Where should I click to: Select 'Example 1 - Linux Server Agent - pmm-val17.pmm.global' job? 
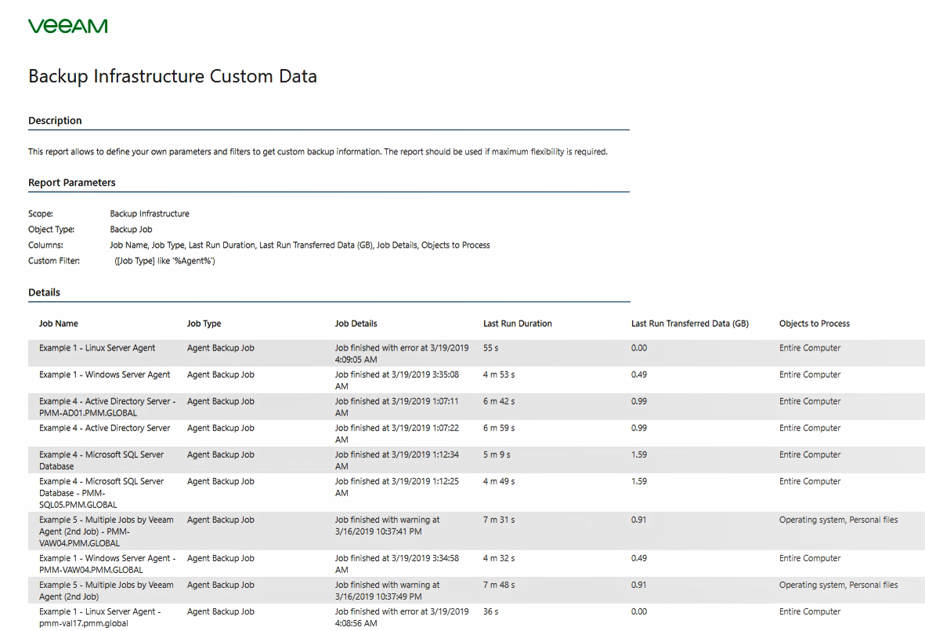(99, 618)
